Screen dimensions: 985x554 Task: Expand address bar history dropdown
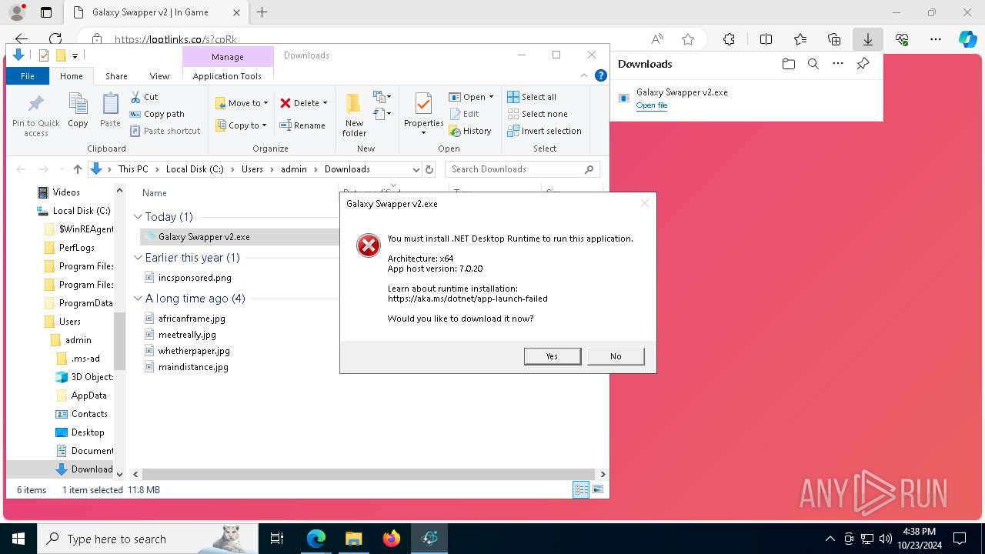tap(416, 169)
